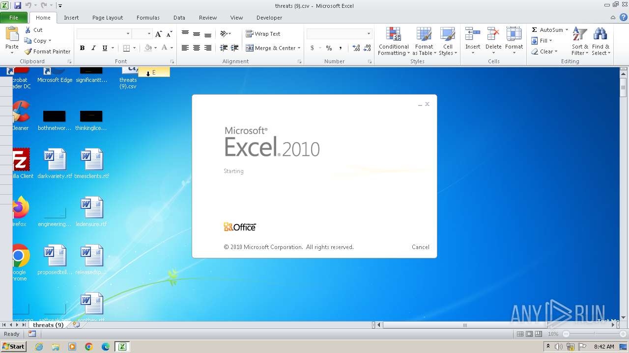Click the Windows Start button
The image size is (629, 353).
[x=13, y=347]
